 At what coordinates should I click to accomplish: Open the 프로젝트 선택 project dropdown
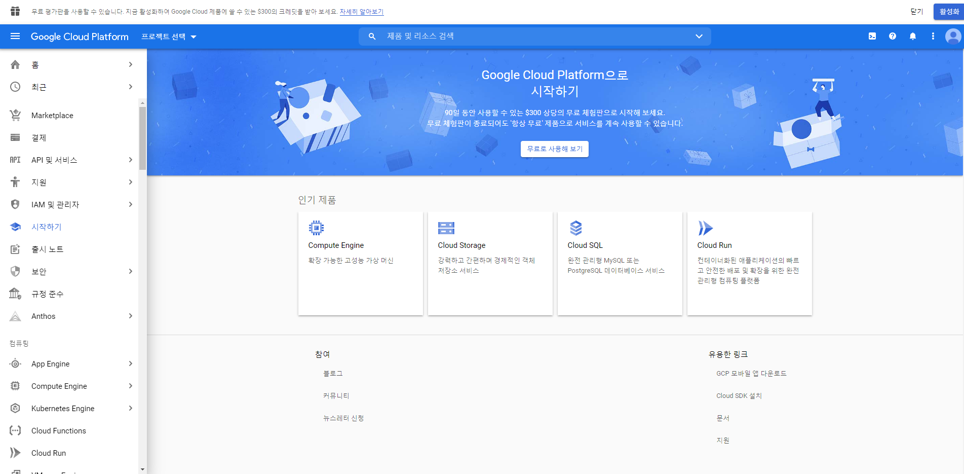pos(169,37)
